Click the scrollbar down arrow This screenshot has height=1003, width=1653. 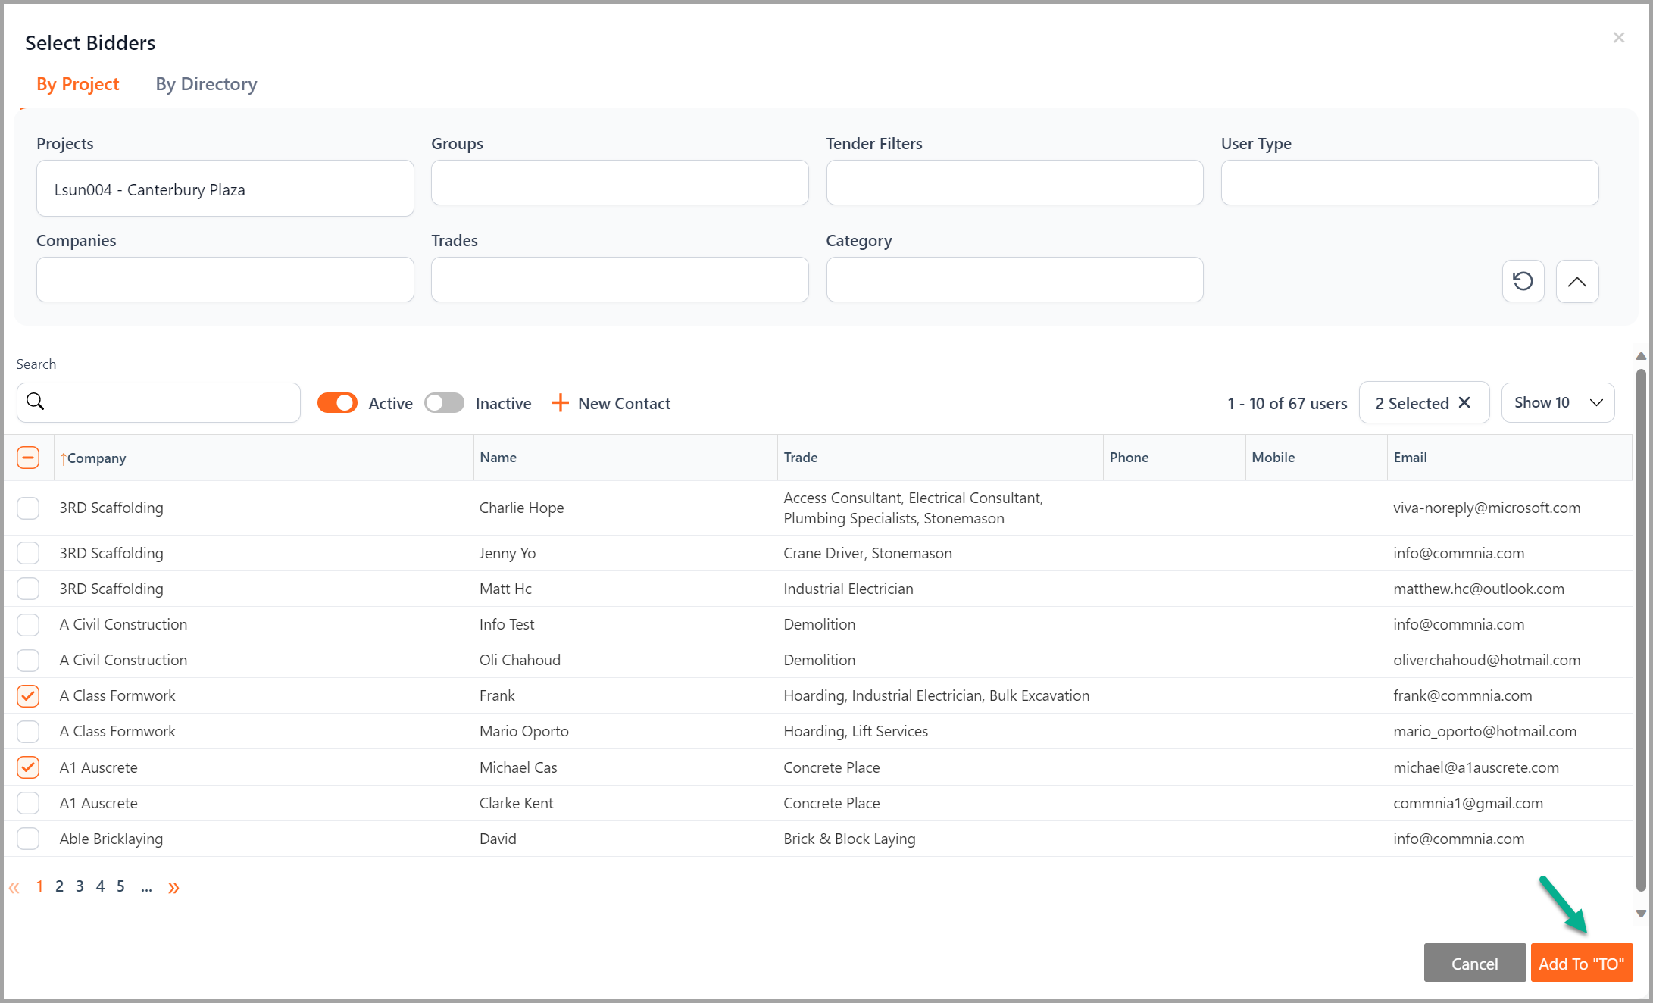click(x=1641, y=914)
